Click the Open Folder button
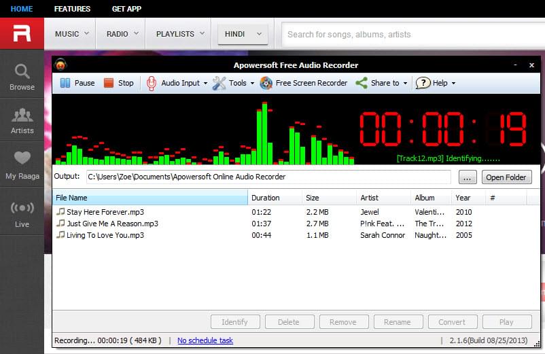The width and height of the screenshot is (545, 354). click(x=506, y=177)
